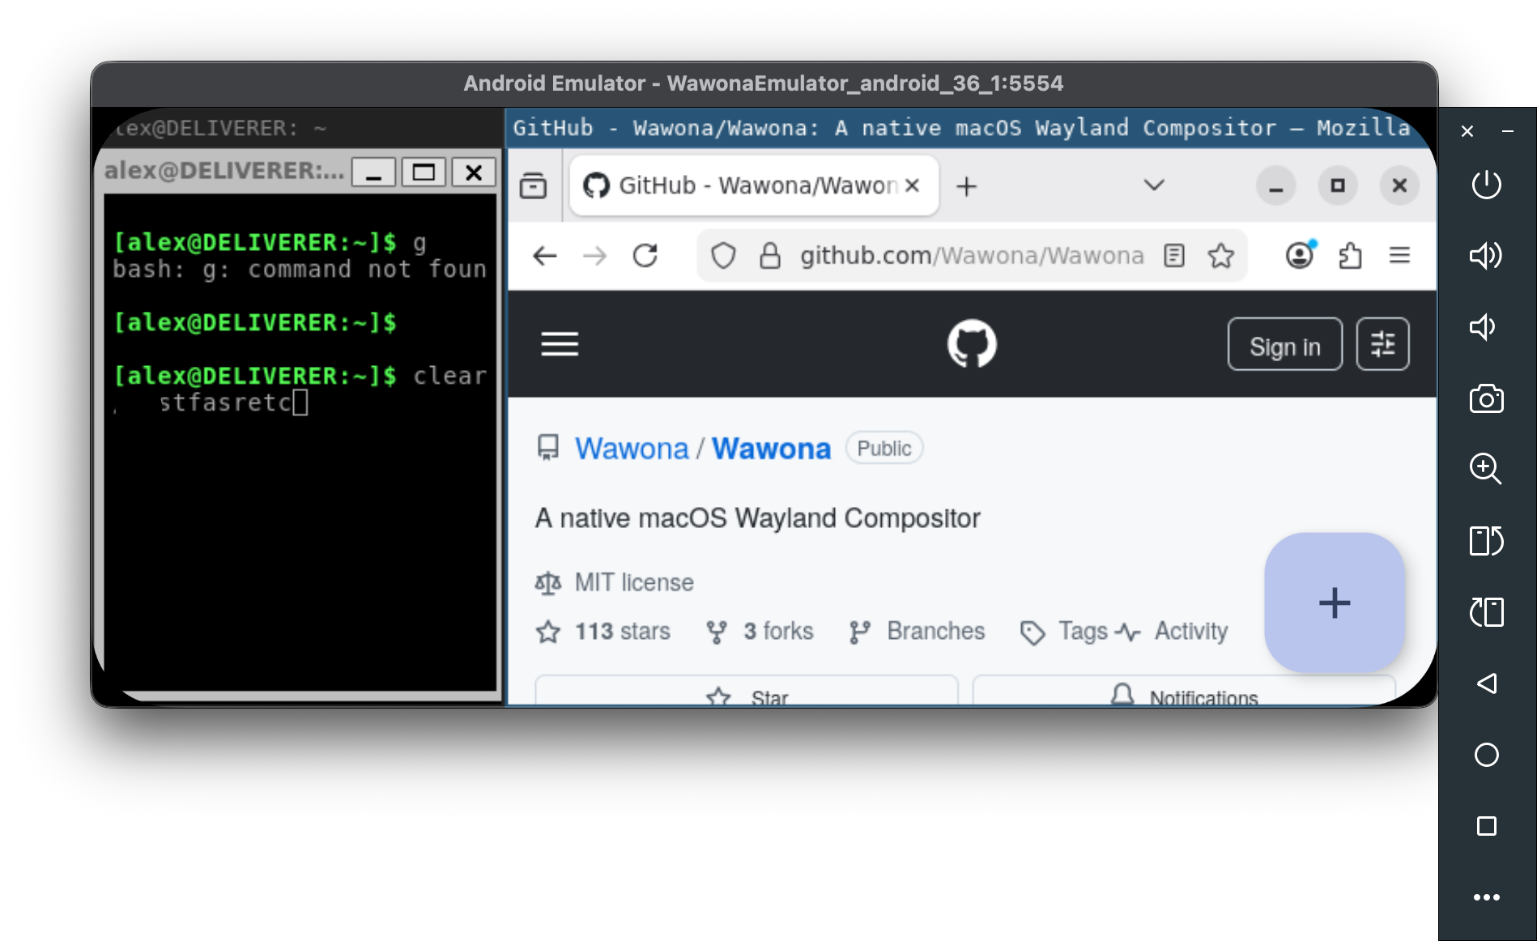
Task: Open the Firefox account icon
Action: (1300, 256)
